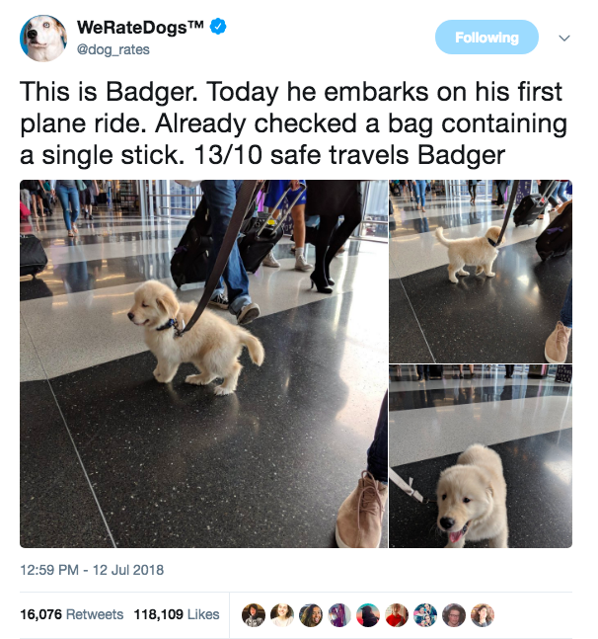
Task: View the large puppy walking photo
Action: point(203,363)
